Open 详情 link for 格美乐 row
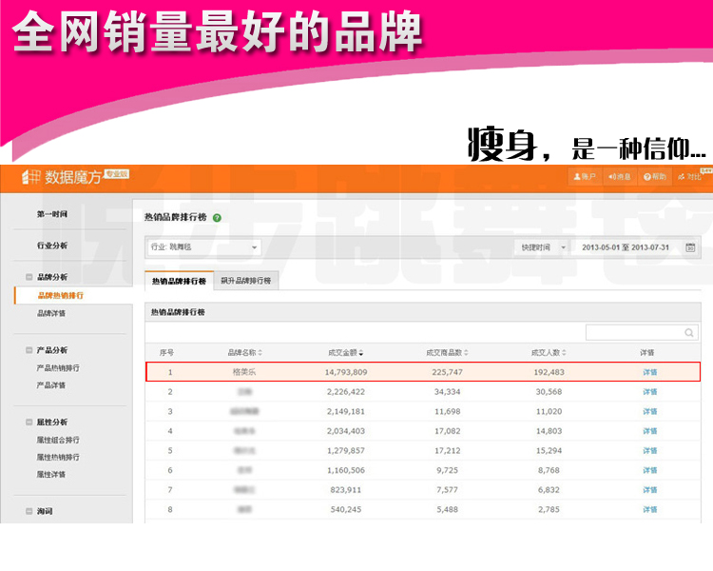This screenshot has height=571, width=713. (x=650, y=372)
